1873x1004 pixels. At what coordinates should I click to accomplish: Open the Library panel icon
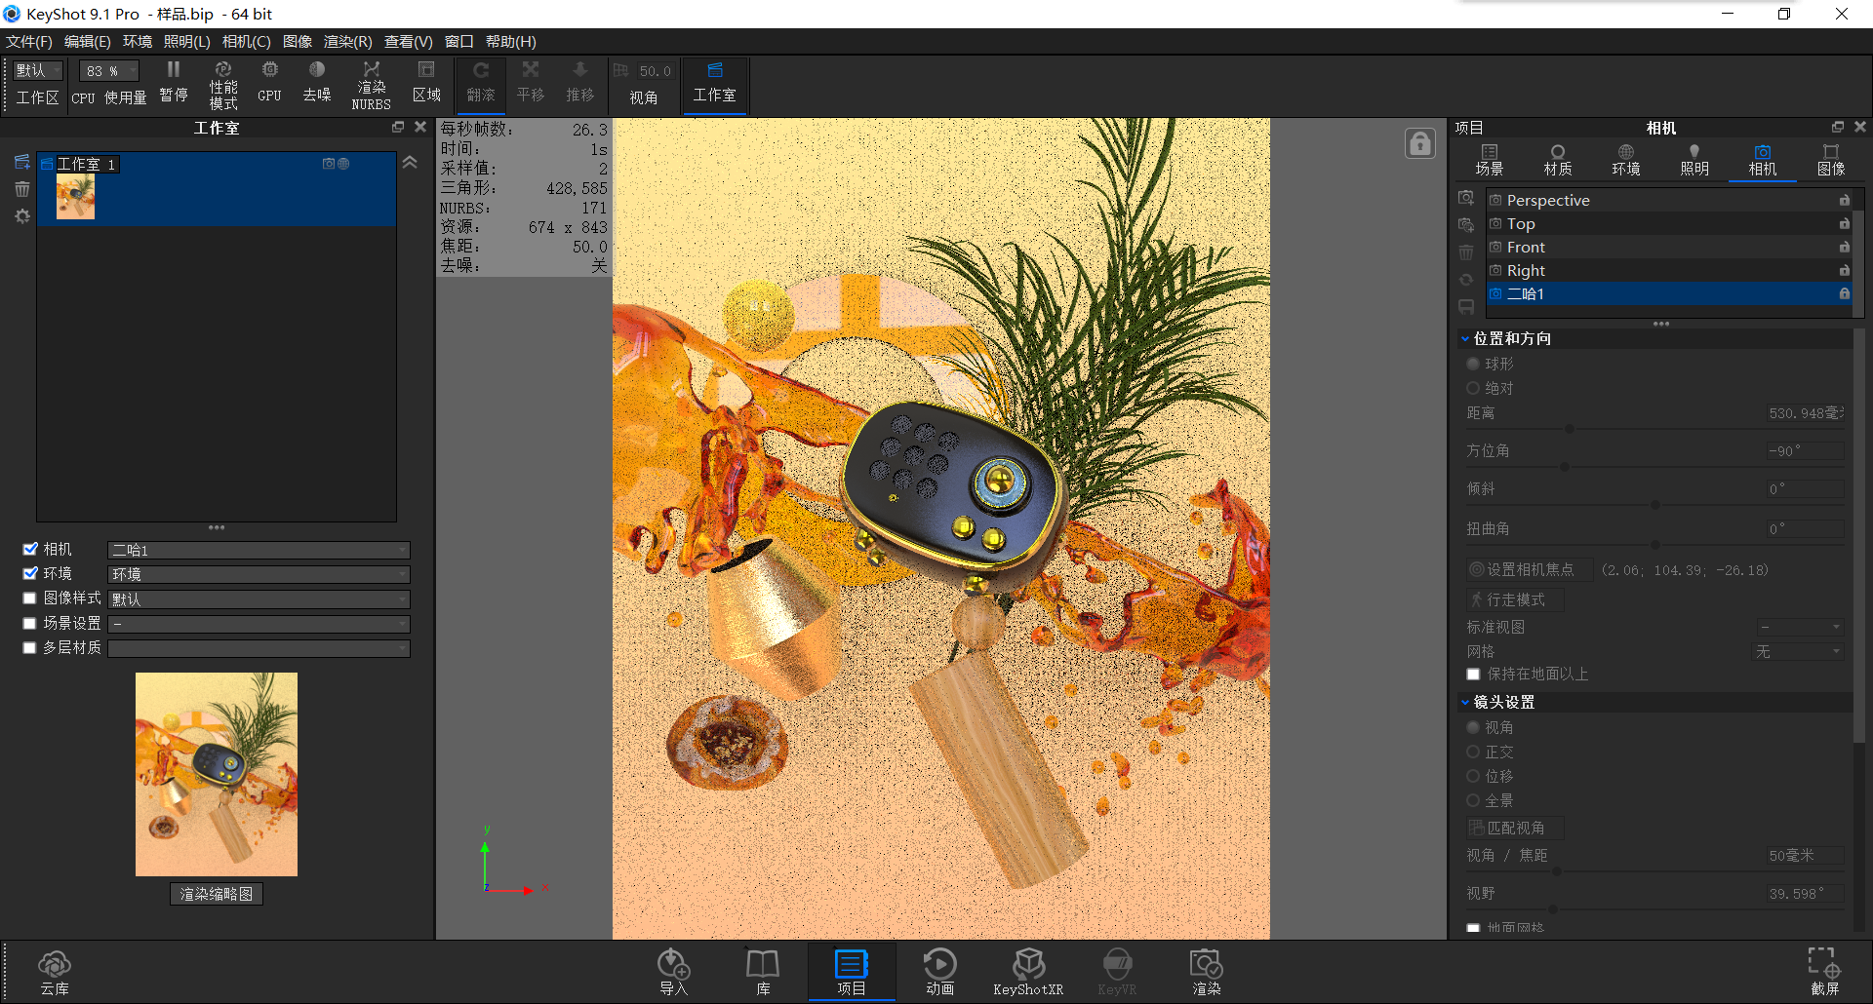click(x=762, y=971)
